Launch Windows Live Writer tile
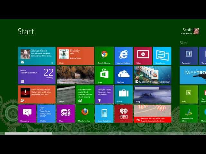Screen dimensions: 206x154 (189, 114)
